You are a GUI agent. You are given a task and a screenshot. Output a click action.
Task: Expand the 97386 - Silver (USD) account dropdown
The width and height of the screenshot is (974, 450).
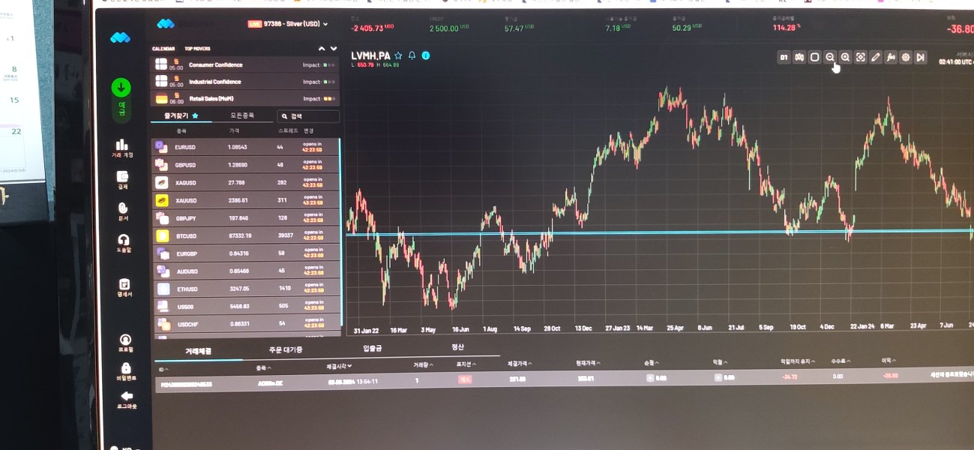[x=289, y=24]
